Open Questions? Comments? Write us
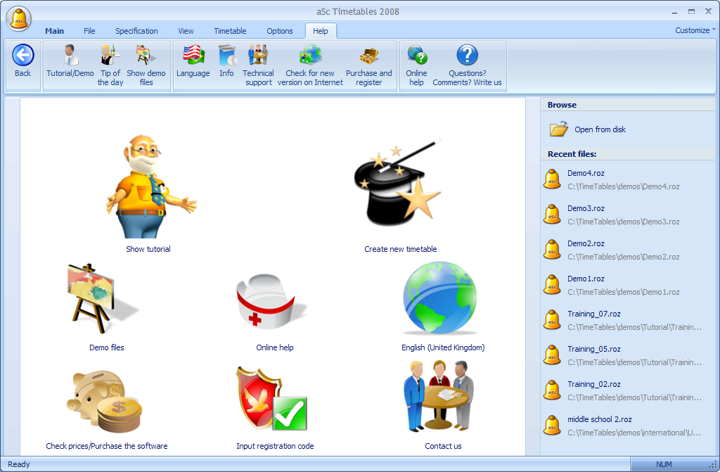The width and height of the screenshot is (720, 472). point(467,56)
